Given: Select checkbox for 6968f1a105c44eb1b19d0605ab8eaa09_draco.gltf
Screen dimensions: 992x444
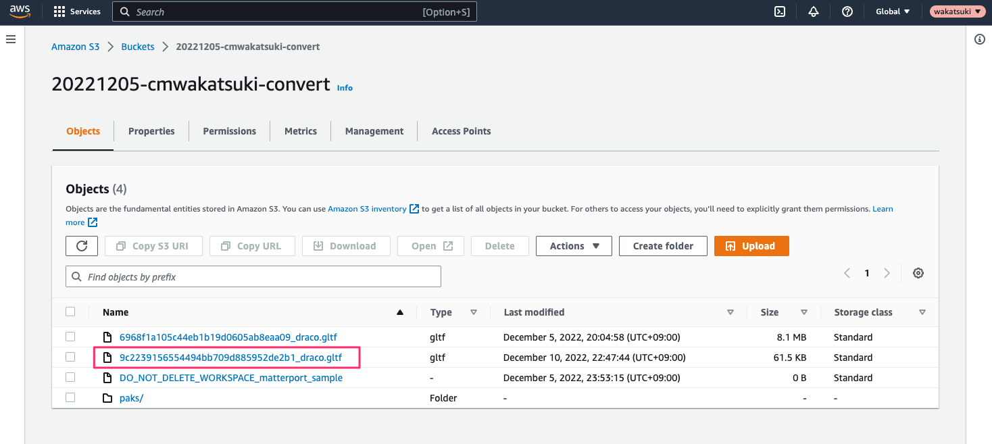Looking at the screenshot, I should 70,337.
